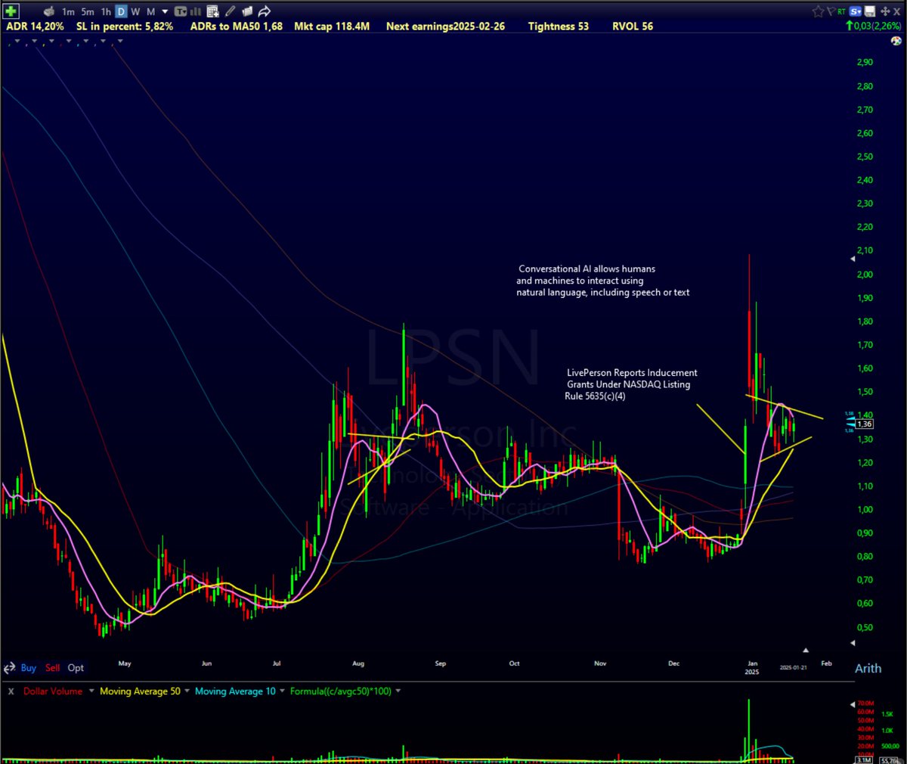
Task: Click the 2025-01-21 date marker on time axis
Action: [794, 667]
